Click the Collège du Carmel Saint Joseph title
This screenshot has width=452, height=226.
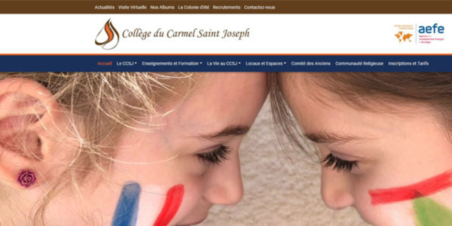point(186,34)
